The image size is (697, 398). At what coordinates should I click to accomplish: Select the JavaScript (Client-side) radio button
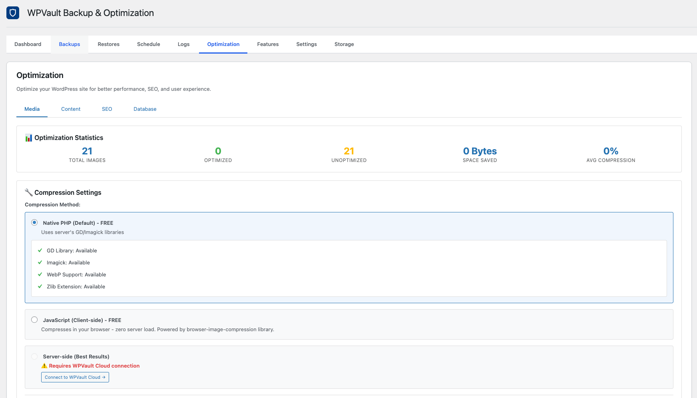coord(34,320)
